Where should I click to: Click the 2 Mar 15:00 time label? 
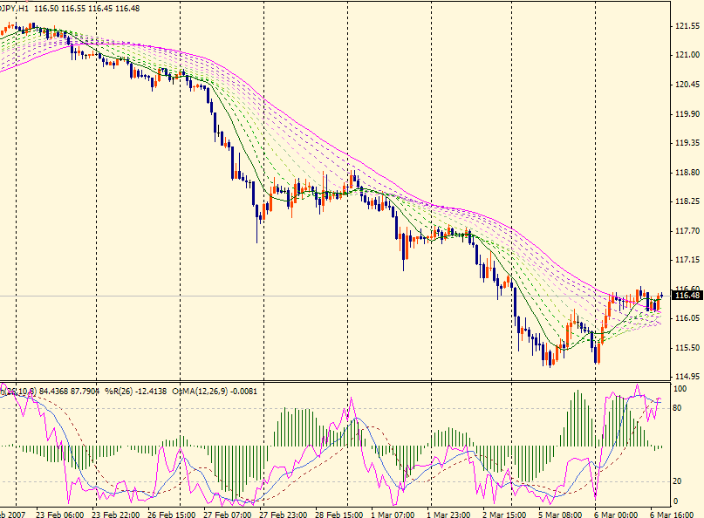pos(507,513)
